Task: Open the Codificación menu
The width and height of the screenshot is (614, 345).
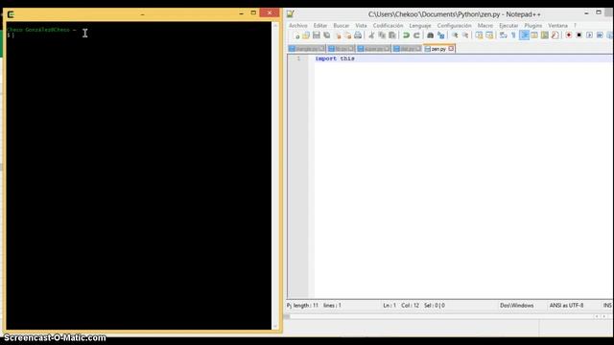Action: tap(388, 26)
